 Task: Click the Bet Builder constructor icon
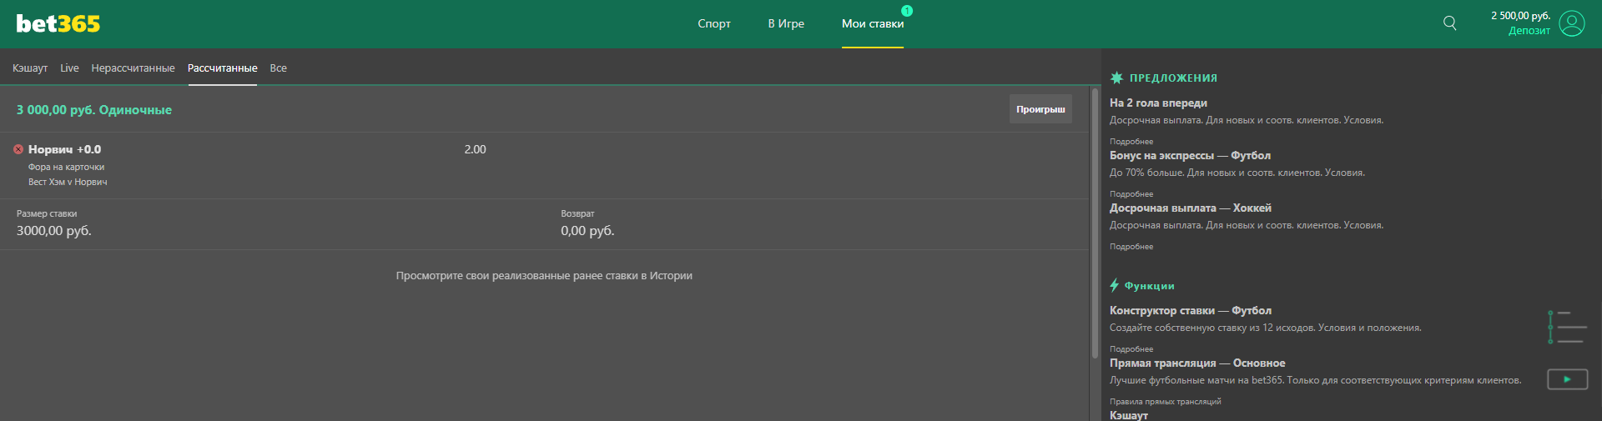point(1567,327)
